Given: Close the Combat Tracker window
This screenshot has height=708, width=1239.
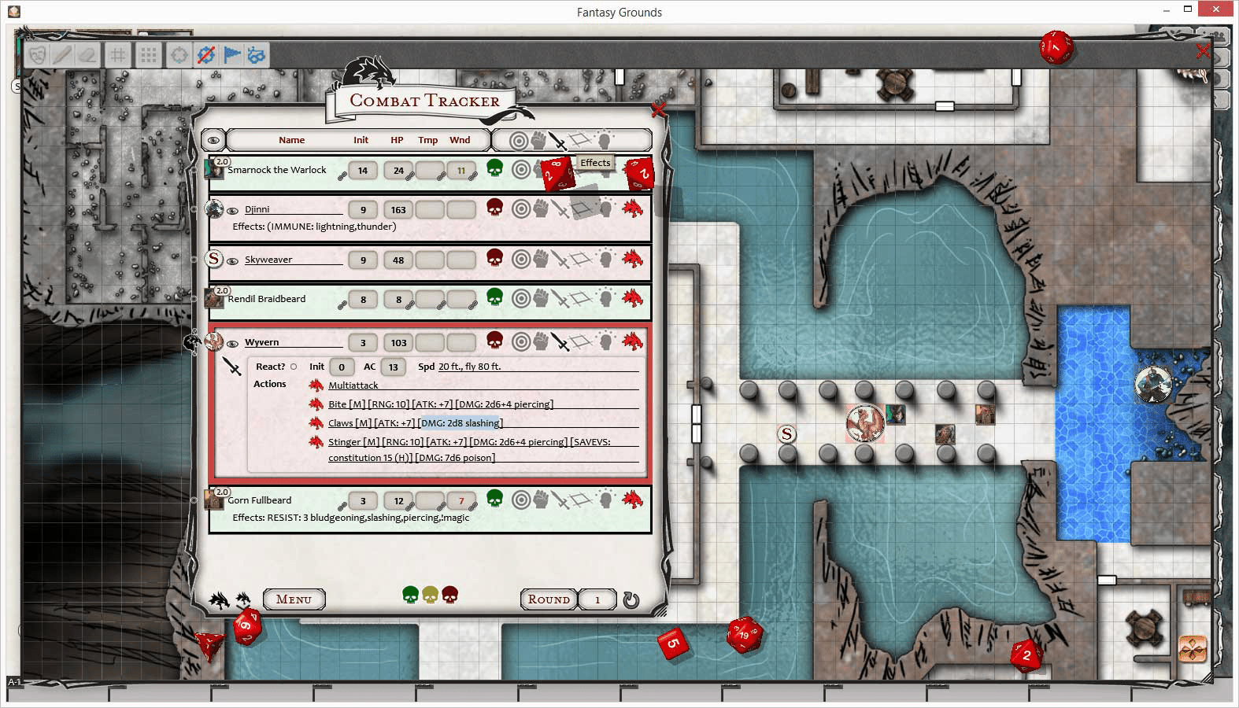Looking at the screenshot, I should pos(659,109).
